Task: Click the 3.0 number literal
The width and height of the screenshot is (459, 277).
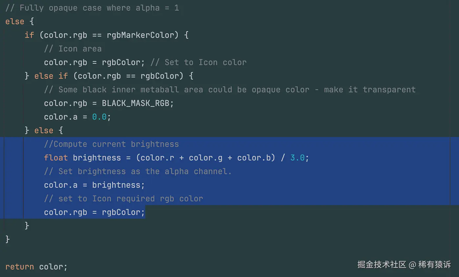Action: [x=297, y=158]
